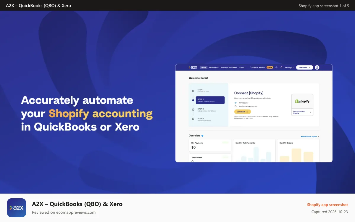This screenshot has height=222, width=355.
Task: Click the Find an advisor link
Action: click(x=259, y=67)
